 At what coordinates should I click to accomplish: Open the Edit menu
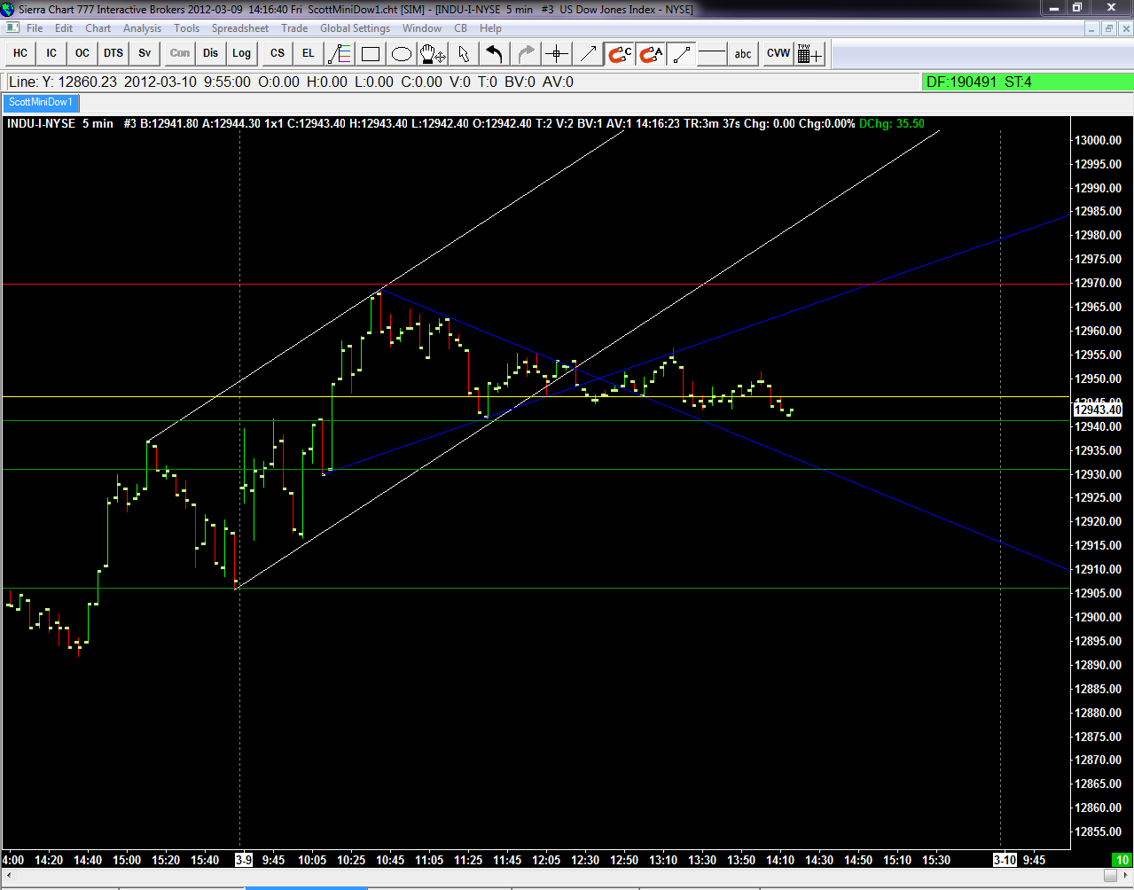click(64, 28)
